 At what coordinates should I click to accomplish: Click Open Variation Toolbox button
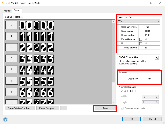20,108
